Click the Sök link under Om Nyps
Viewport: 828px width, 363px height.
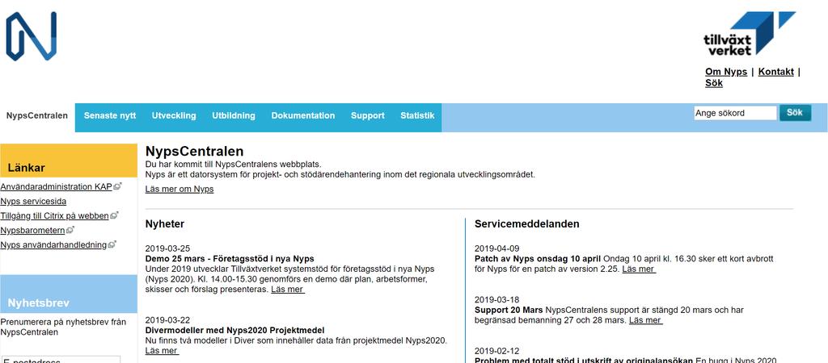click(x=714, y=83)
